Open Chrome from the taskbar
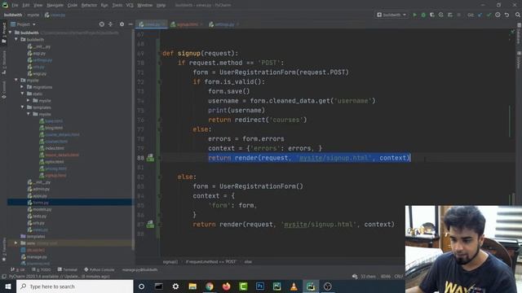The width and height of the screenshot is (522, 293). pos(210,286)
